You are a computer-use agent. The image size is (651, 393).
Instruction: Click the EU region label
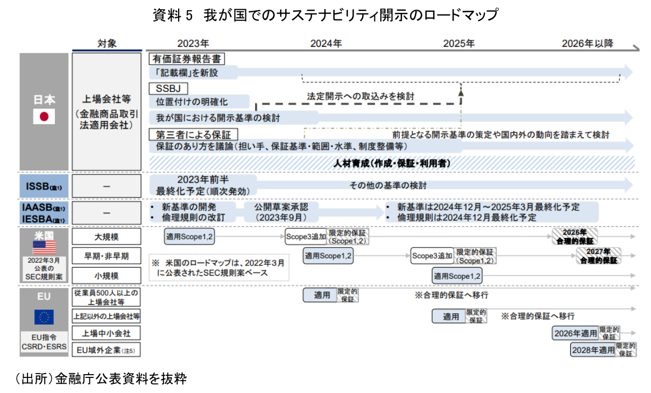point(44,296)
